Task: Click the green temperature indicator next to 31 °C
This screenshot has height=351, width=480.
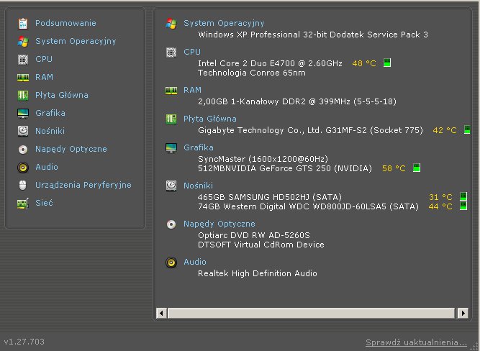Action: pos(463,196)
